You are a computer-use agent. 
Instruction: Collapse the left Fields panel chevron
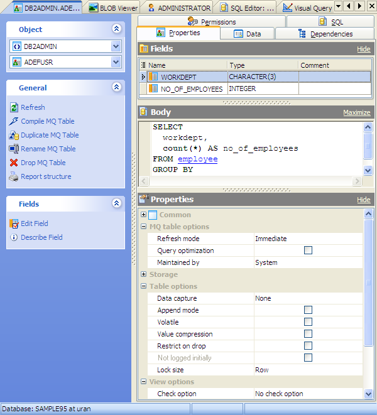pos(117,203)
